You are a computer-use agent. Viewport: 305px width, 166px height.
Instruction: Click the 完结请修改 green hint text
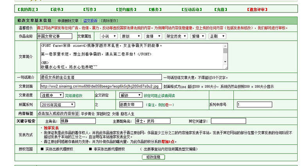click(x=74, y=96)
